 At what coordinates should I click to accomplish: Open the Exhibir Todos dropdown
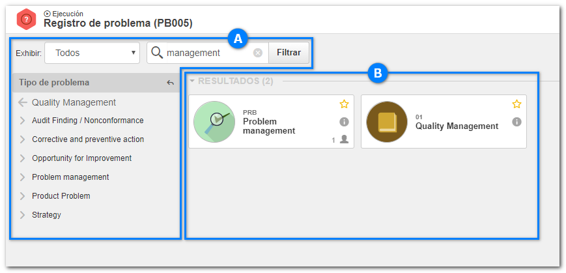coord(92,53)
